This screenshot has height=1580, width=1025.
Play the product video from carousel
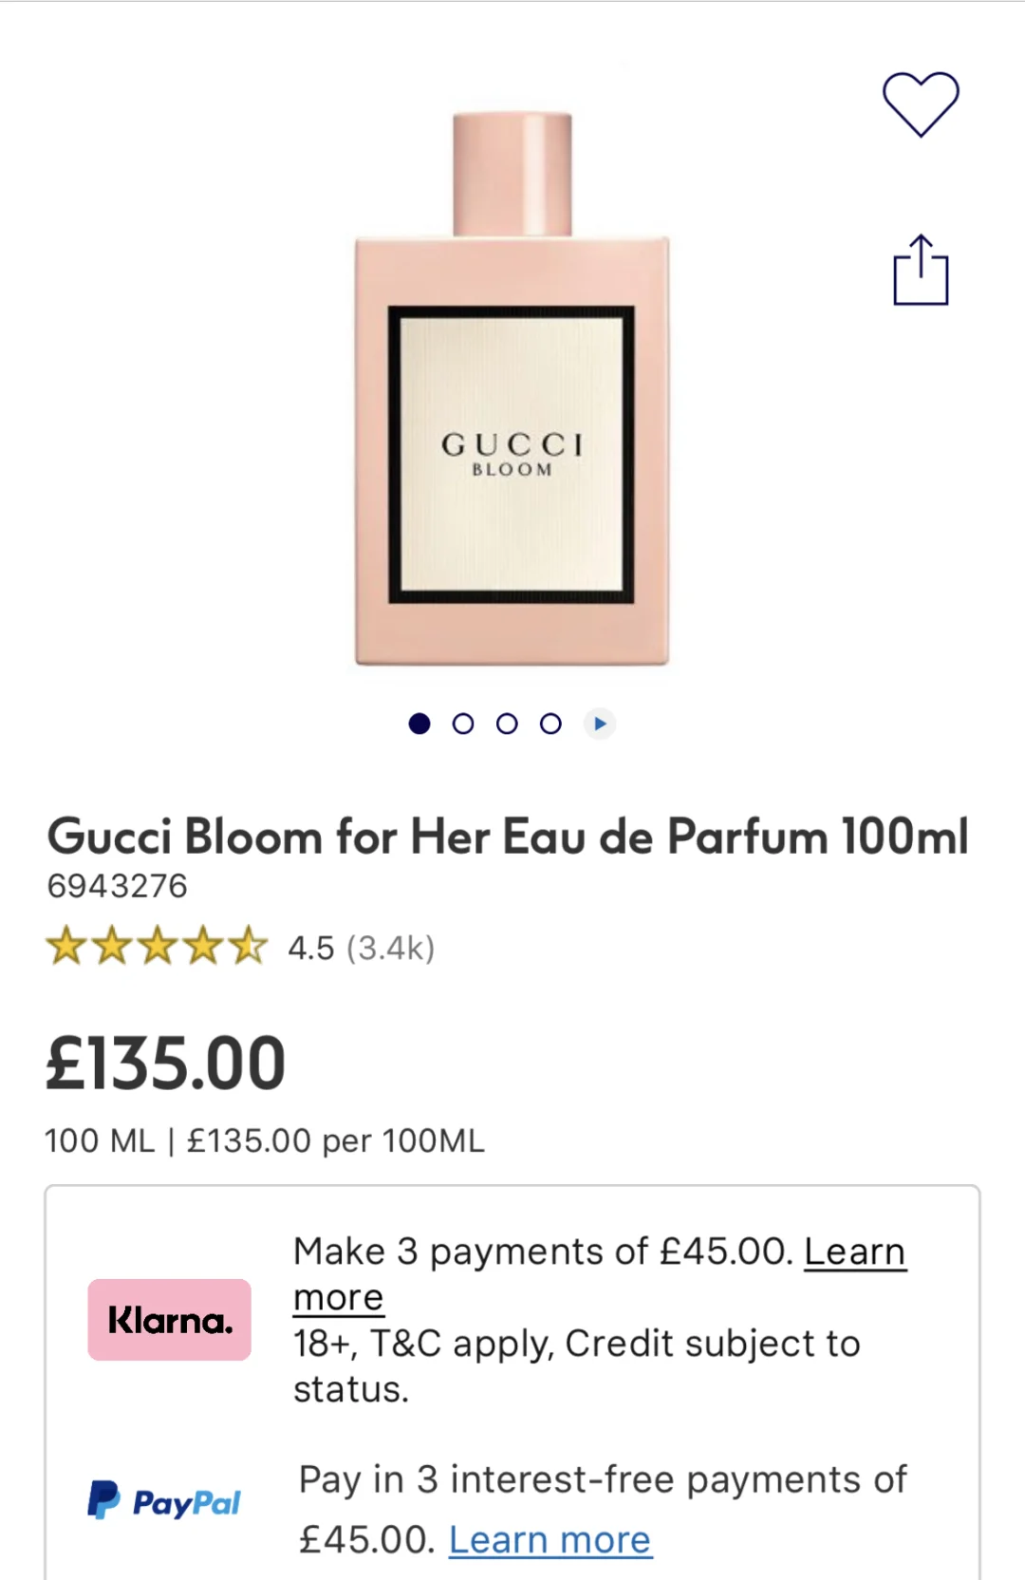pyautogui.click(x=599, y=724)
